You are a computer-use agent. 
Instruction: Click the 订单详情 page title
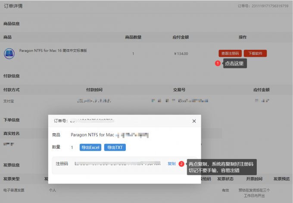click(13, 6)
